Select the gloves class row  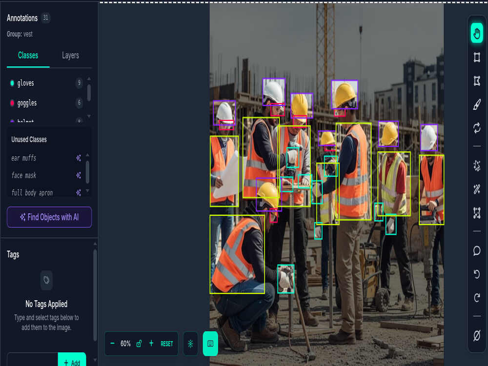click(x=46, y=83)
